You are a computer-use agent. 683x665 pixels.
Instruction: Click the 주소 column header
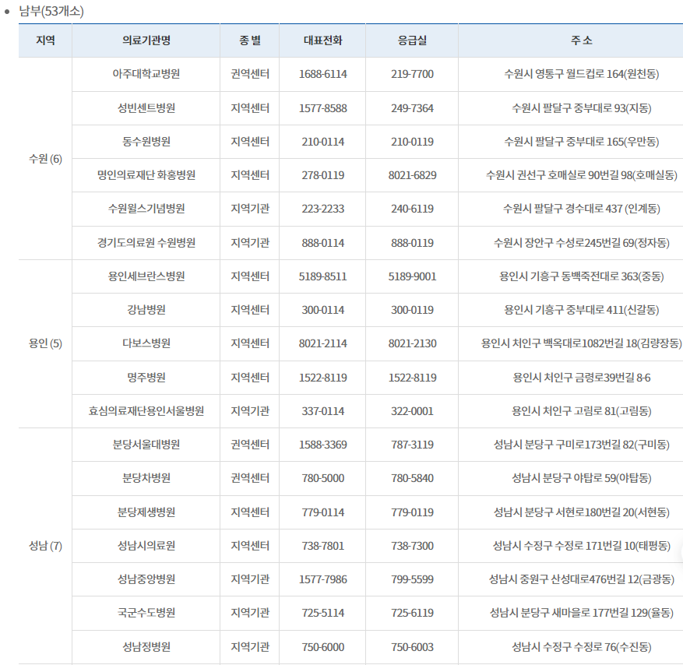point(582,40)
